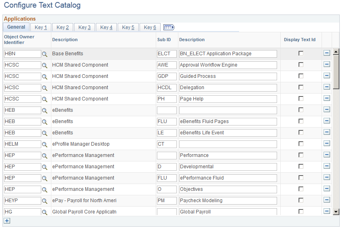Remove the Delegation row
The height and width of the screenshot is (230, 343).
tap(327, 87)
